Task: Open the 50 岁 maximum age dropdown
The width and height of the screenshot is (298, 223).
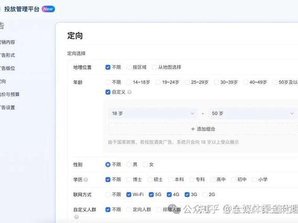Action: [x=253, y=113]
